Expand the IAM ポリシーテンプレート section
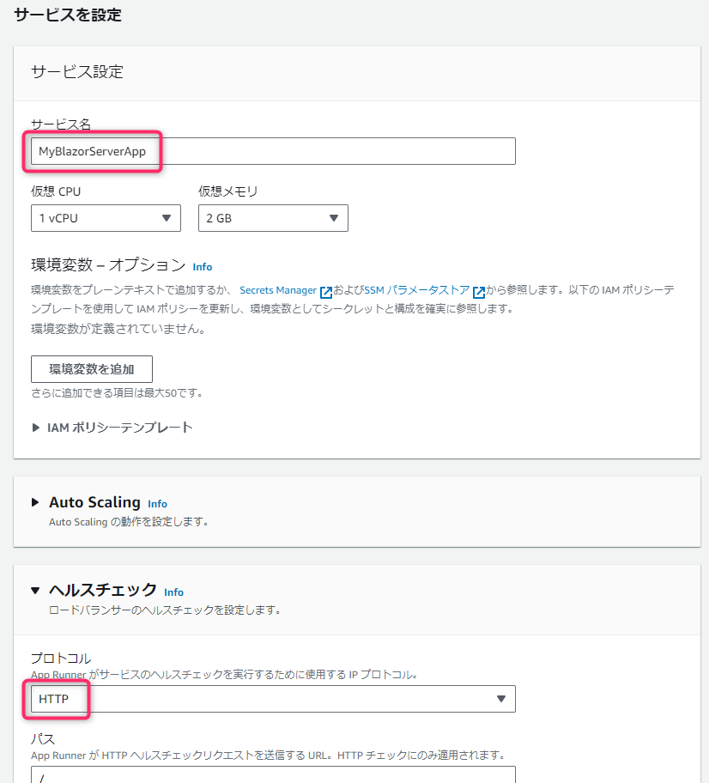Screen dimensions: 709x783 tap(112, 428)
